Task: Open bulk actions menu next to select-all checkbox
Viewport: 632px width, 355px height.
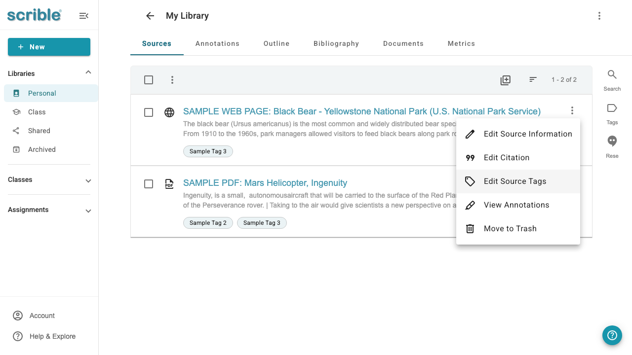Action: click(172, 80)
